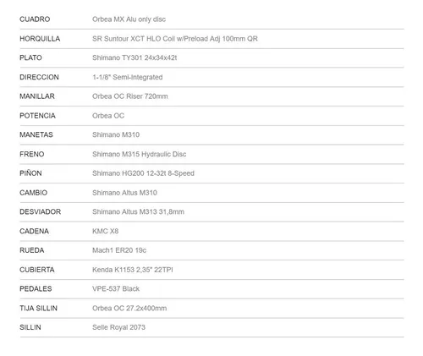Select the Orbea MX Alu only disc text
The height and width of the screenshot is (356, 423).
click(x=129, y=19)
